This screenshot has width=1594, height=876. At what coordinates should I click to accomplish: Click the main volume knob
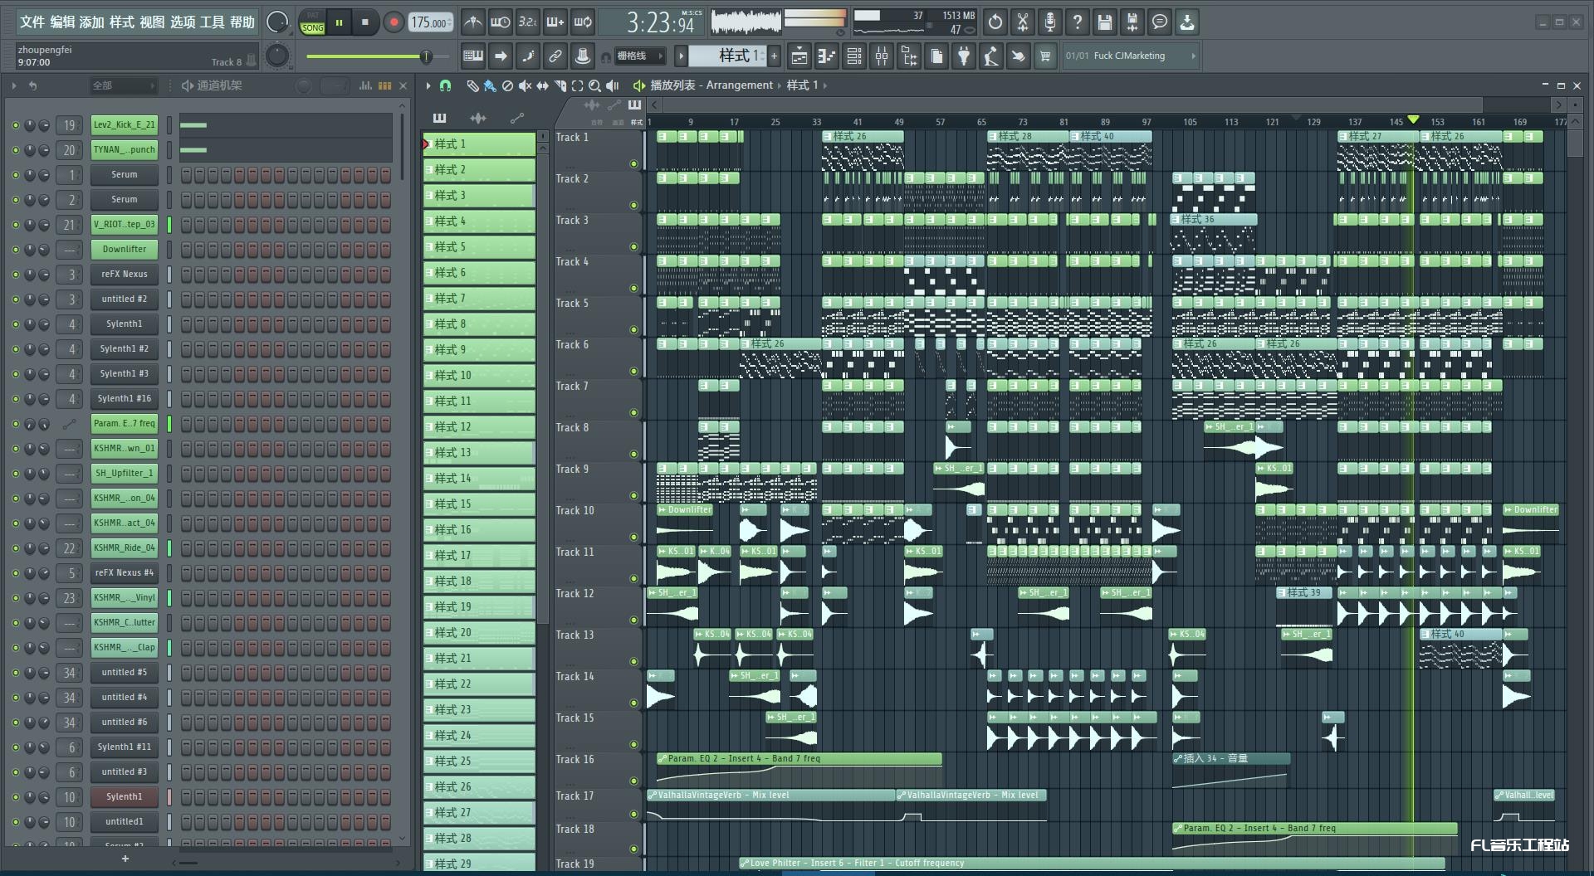pyautogui.click(x=277, y=22)
